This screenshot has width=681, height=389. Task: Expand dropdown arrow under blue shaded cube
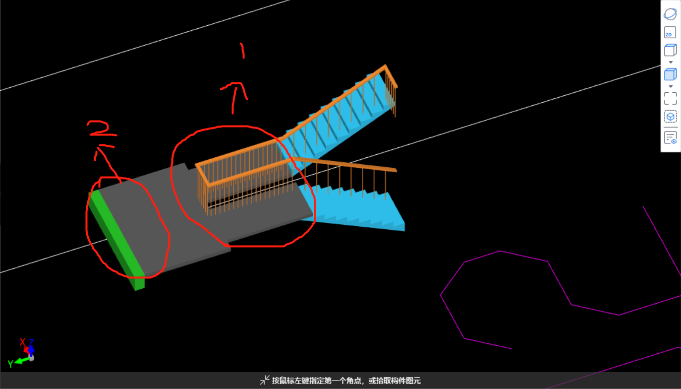(x=671, y=86)
